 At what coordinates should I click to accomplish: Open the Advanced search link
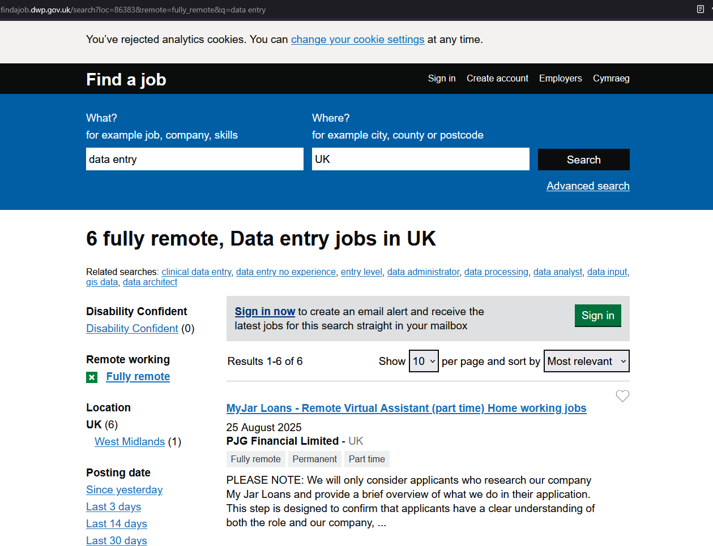588,186
